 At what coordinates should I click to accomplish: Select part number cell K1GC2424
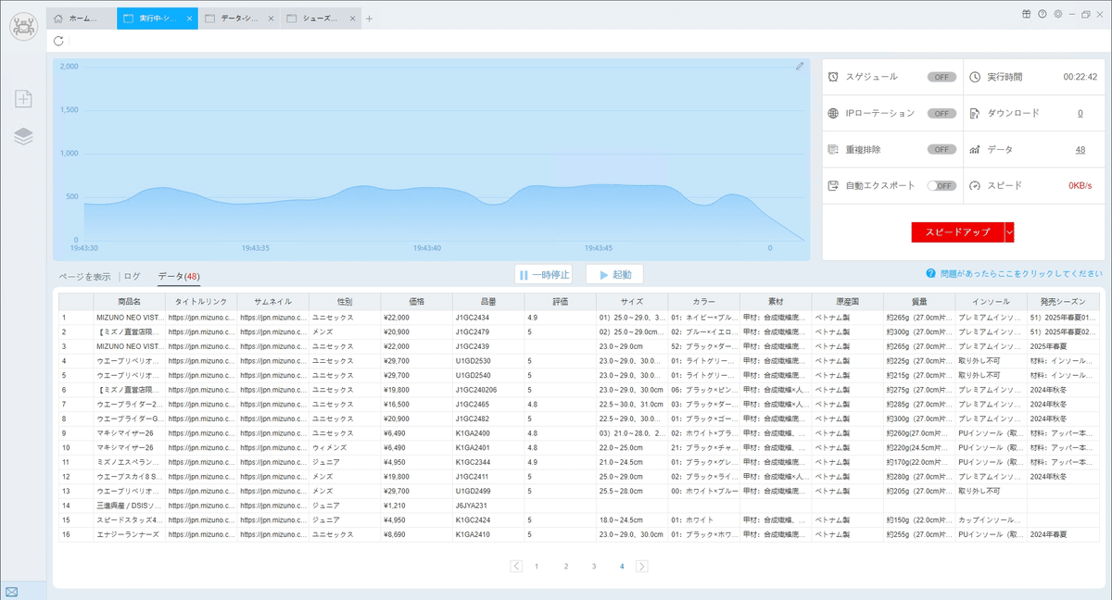pyautogui.click(x=488, y=519)
